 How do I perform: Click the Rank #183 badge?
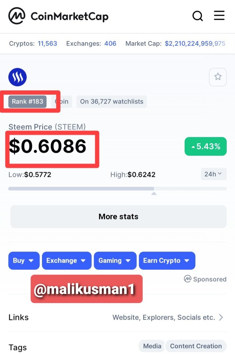[27, 101]
